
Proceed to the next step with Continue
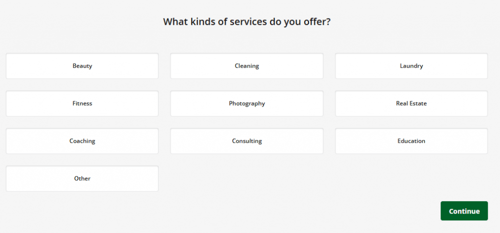pyautogui.click(x=464, y=211)
